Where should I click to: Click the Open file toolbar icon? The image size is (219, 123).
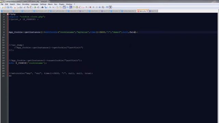click(5, 7)
